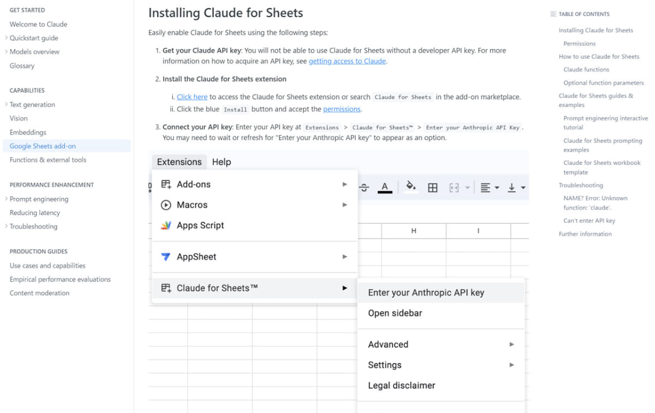Expand the Advanced submenu arrow
655x413 pixels.
(x=511, y=344)
